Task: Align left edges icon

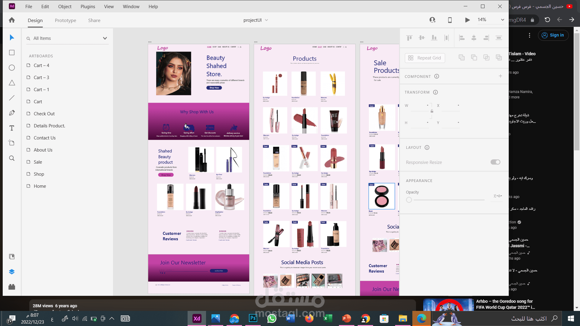Action: coord(462,38)
